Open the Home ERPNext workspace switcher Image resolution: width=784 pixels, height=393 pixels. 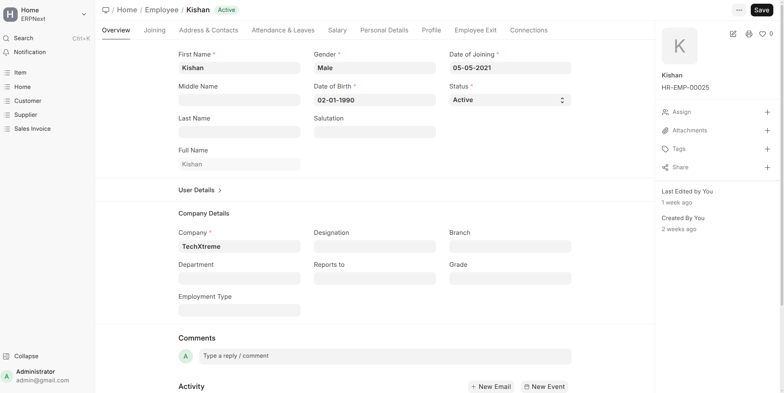tap(45, 14)
